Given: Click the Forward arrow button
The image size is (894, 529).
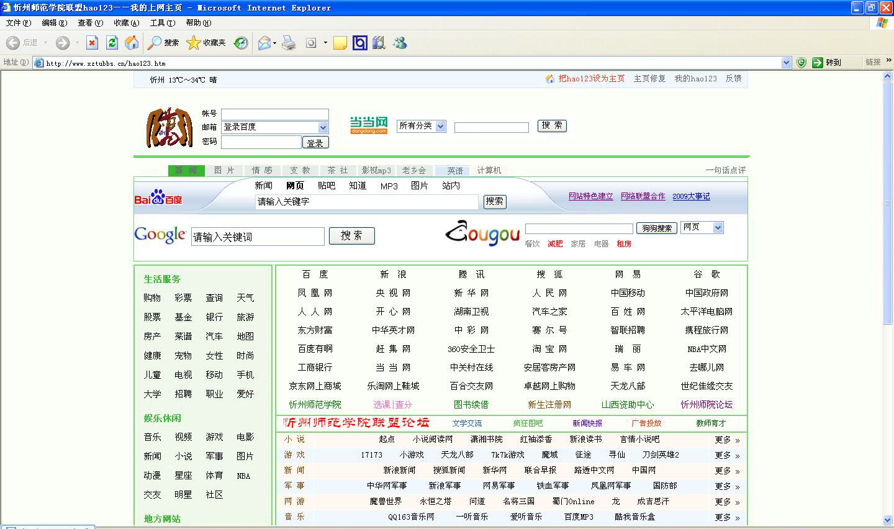Looking at the screenshot, I should (62, 43).
